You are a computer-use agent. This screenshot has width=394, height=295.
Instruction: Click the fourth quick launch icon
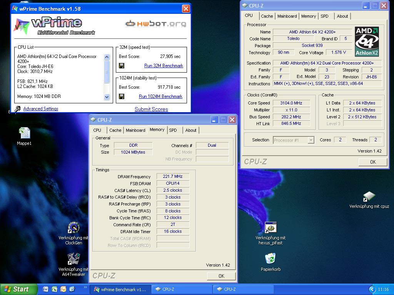coord(72,289)
